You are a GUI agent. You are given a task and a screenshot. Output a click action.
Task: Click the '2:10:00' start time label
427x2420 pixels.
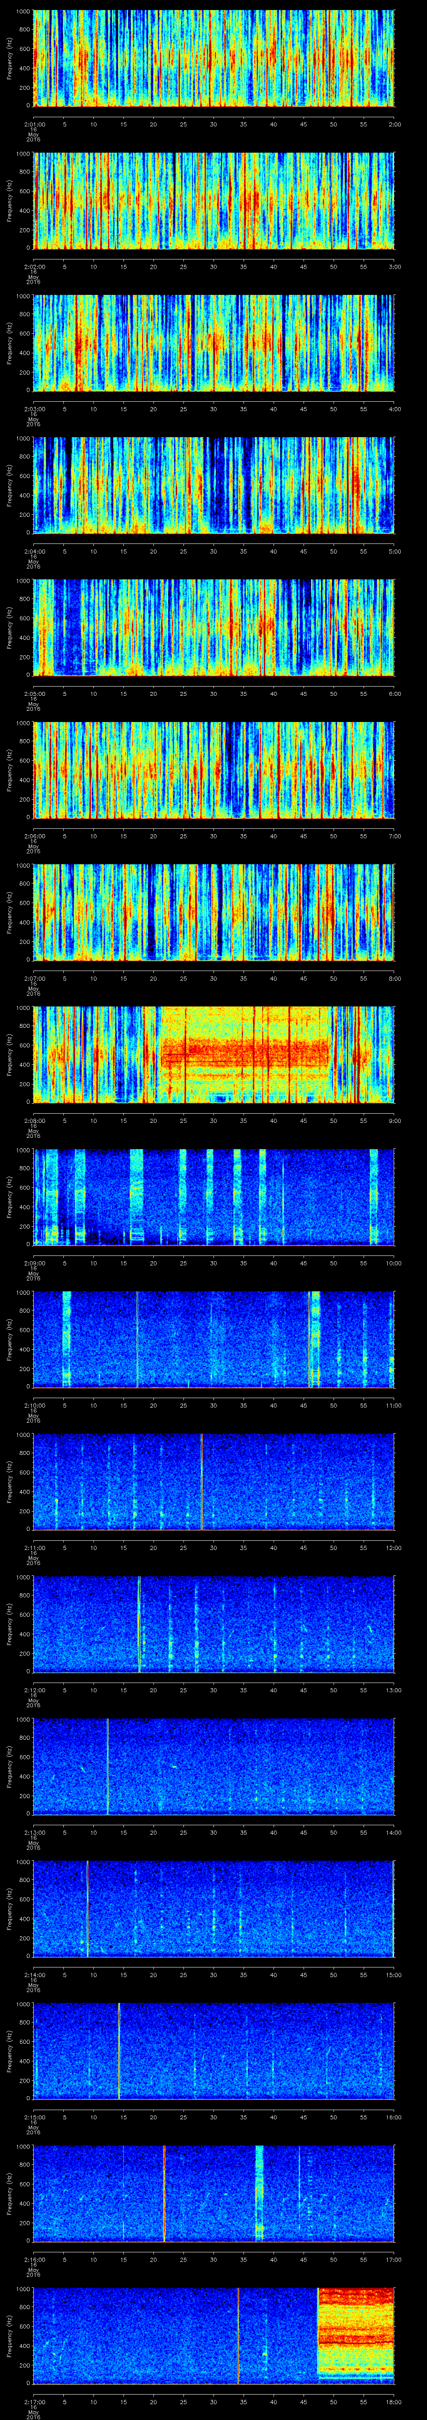click(34, 1404)
